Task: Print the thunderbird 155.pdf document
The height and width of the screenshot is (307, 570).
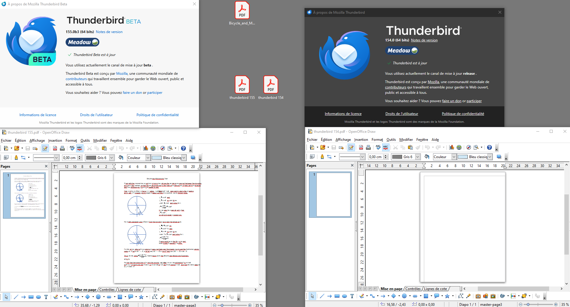Action: [x=62, y=148]
